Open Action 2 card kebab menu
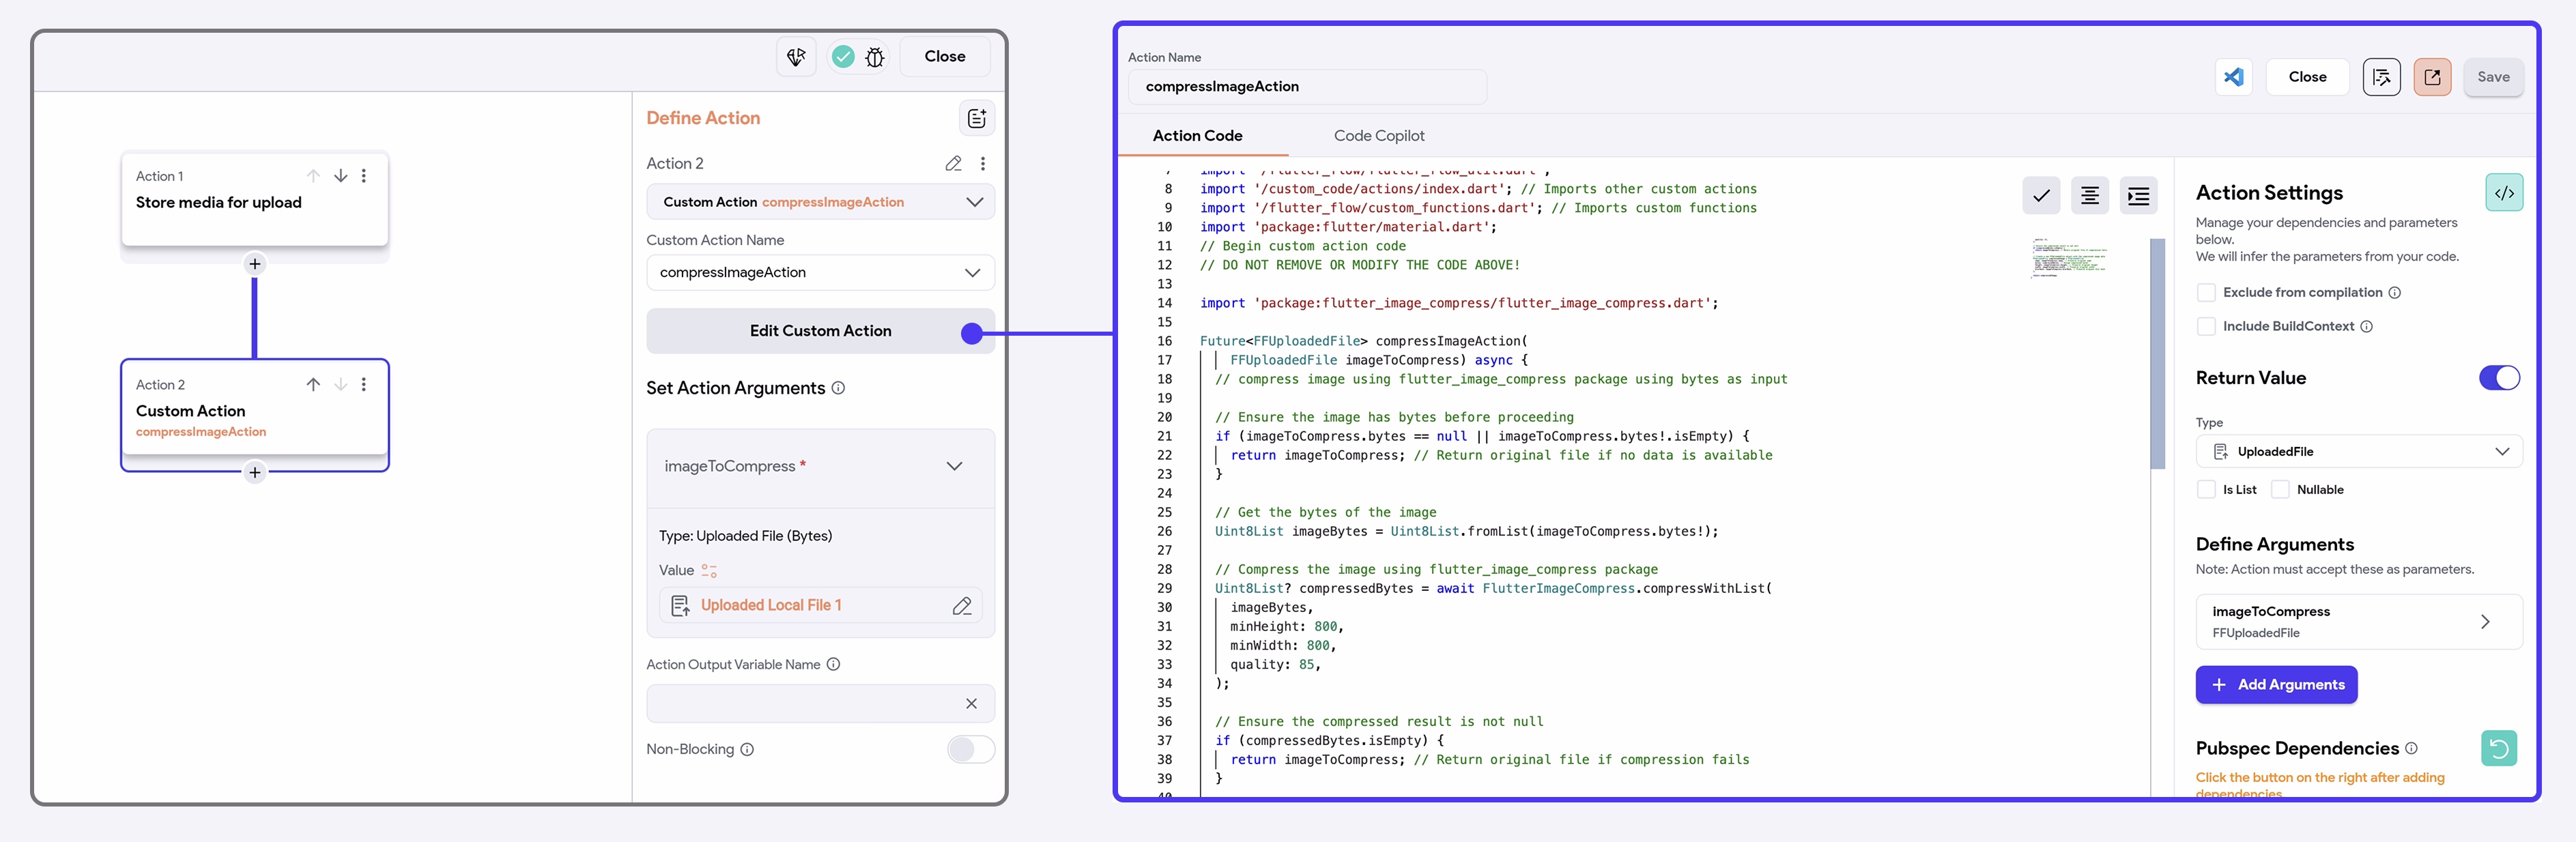This screenshot has width=2576, height=842. pos(364,384)
